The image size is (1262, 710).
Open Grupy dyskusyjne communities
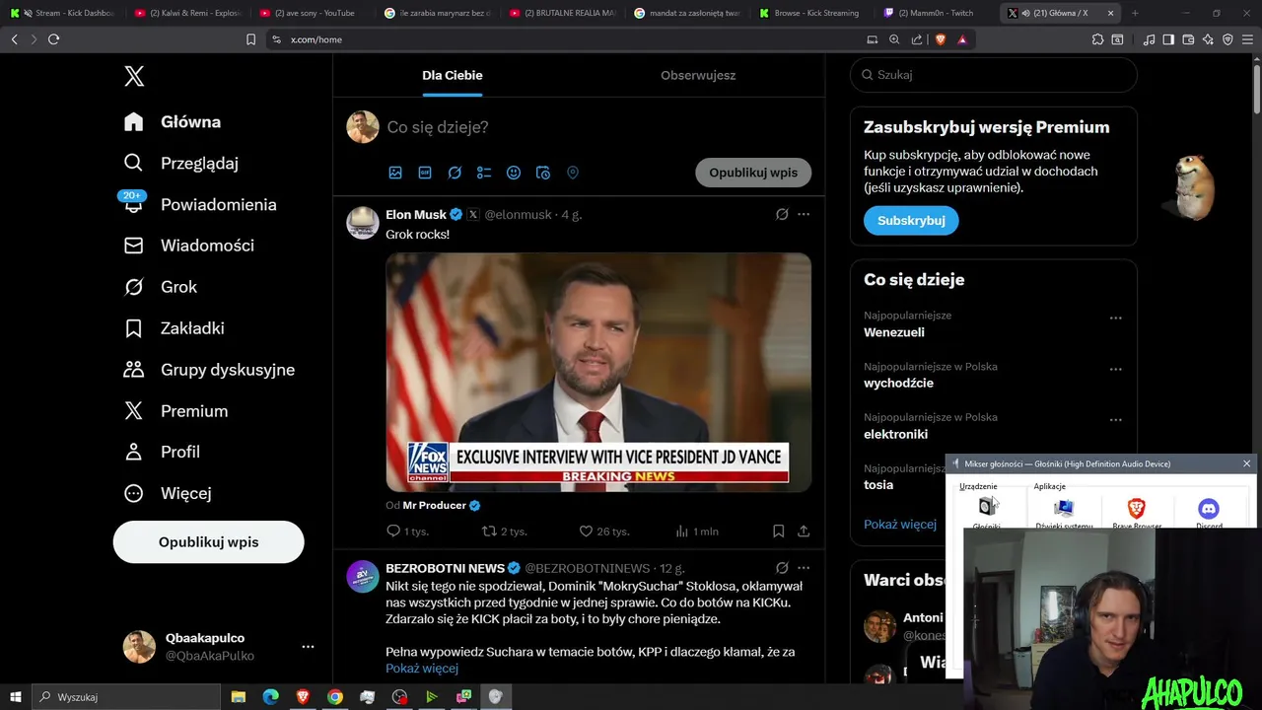click(209, 370)
